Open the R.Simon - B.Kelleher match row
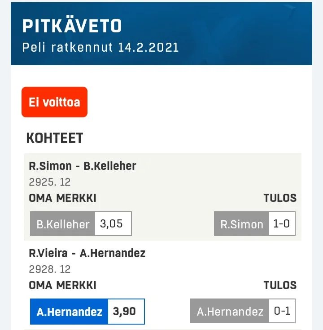Screen dimensions: 323x330 83,166
